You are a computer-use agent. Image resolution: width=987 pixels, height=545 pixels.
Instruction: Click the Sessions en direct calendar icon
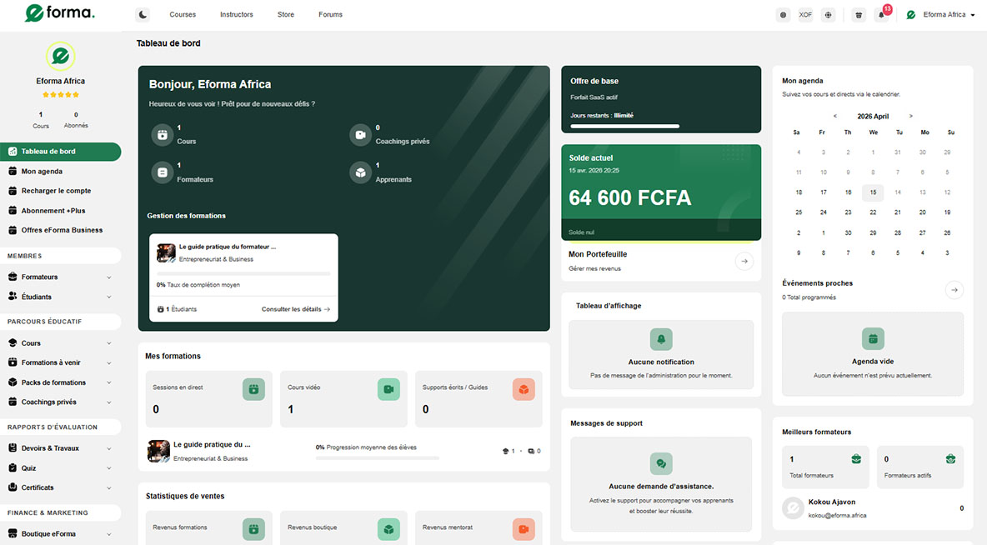click(x=253, y=389)
